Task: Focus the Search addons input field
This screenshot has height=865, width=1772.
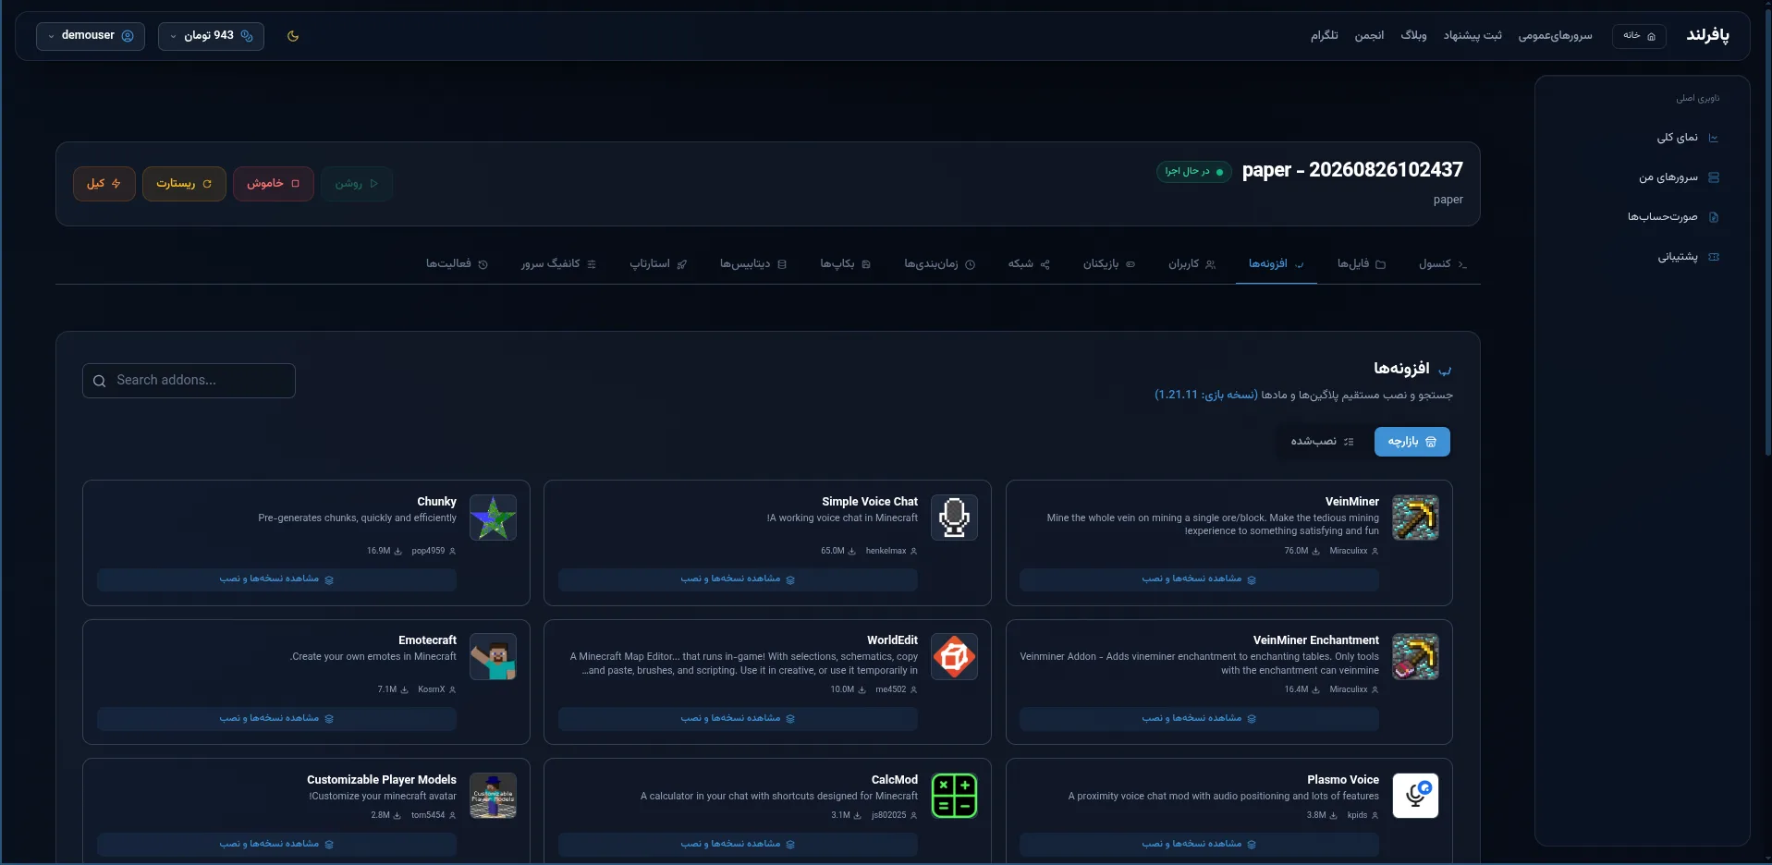Action: pyautogui.click(x=189, y=381)
